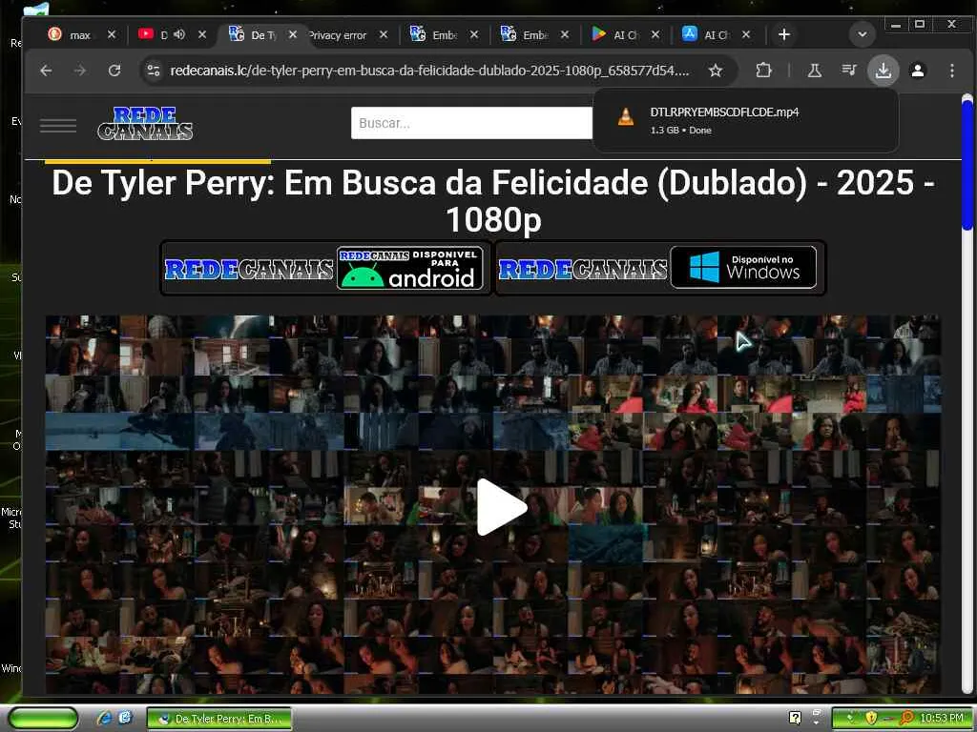Click the address bar URL
Viewport: 977px width, 732px height.
[x=429, y=71]
